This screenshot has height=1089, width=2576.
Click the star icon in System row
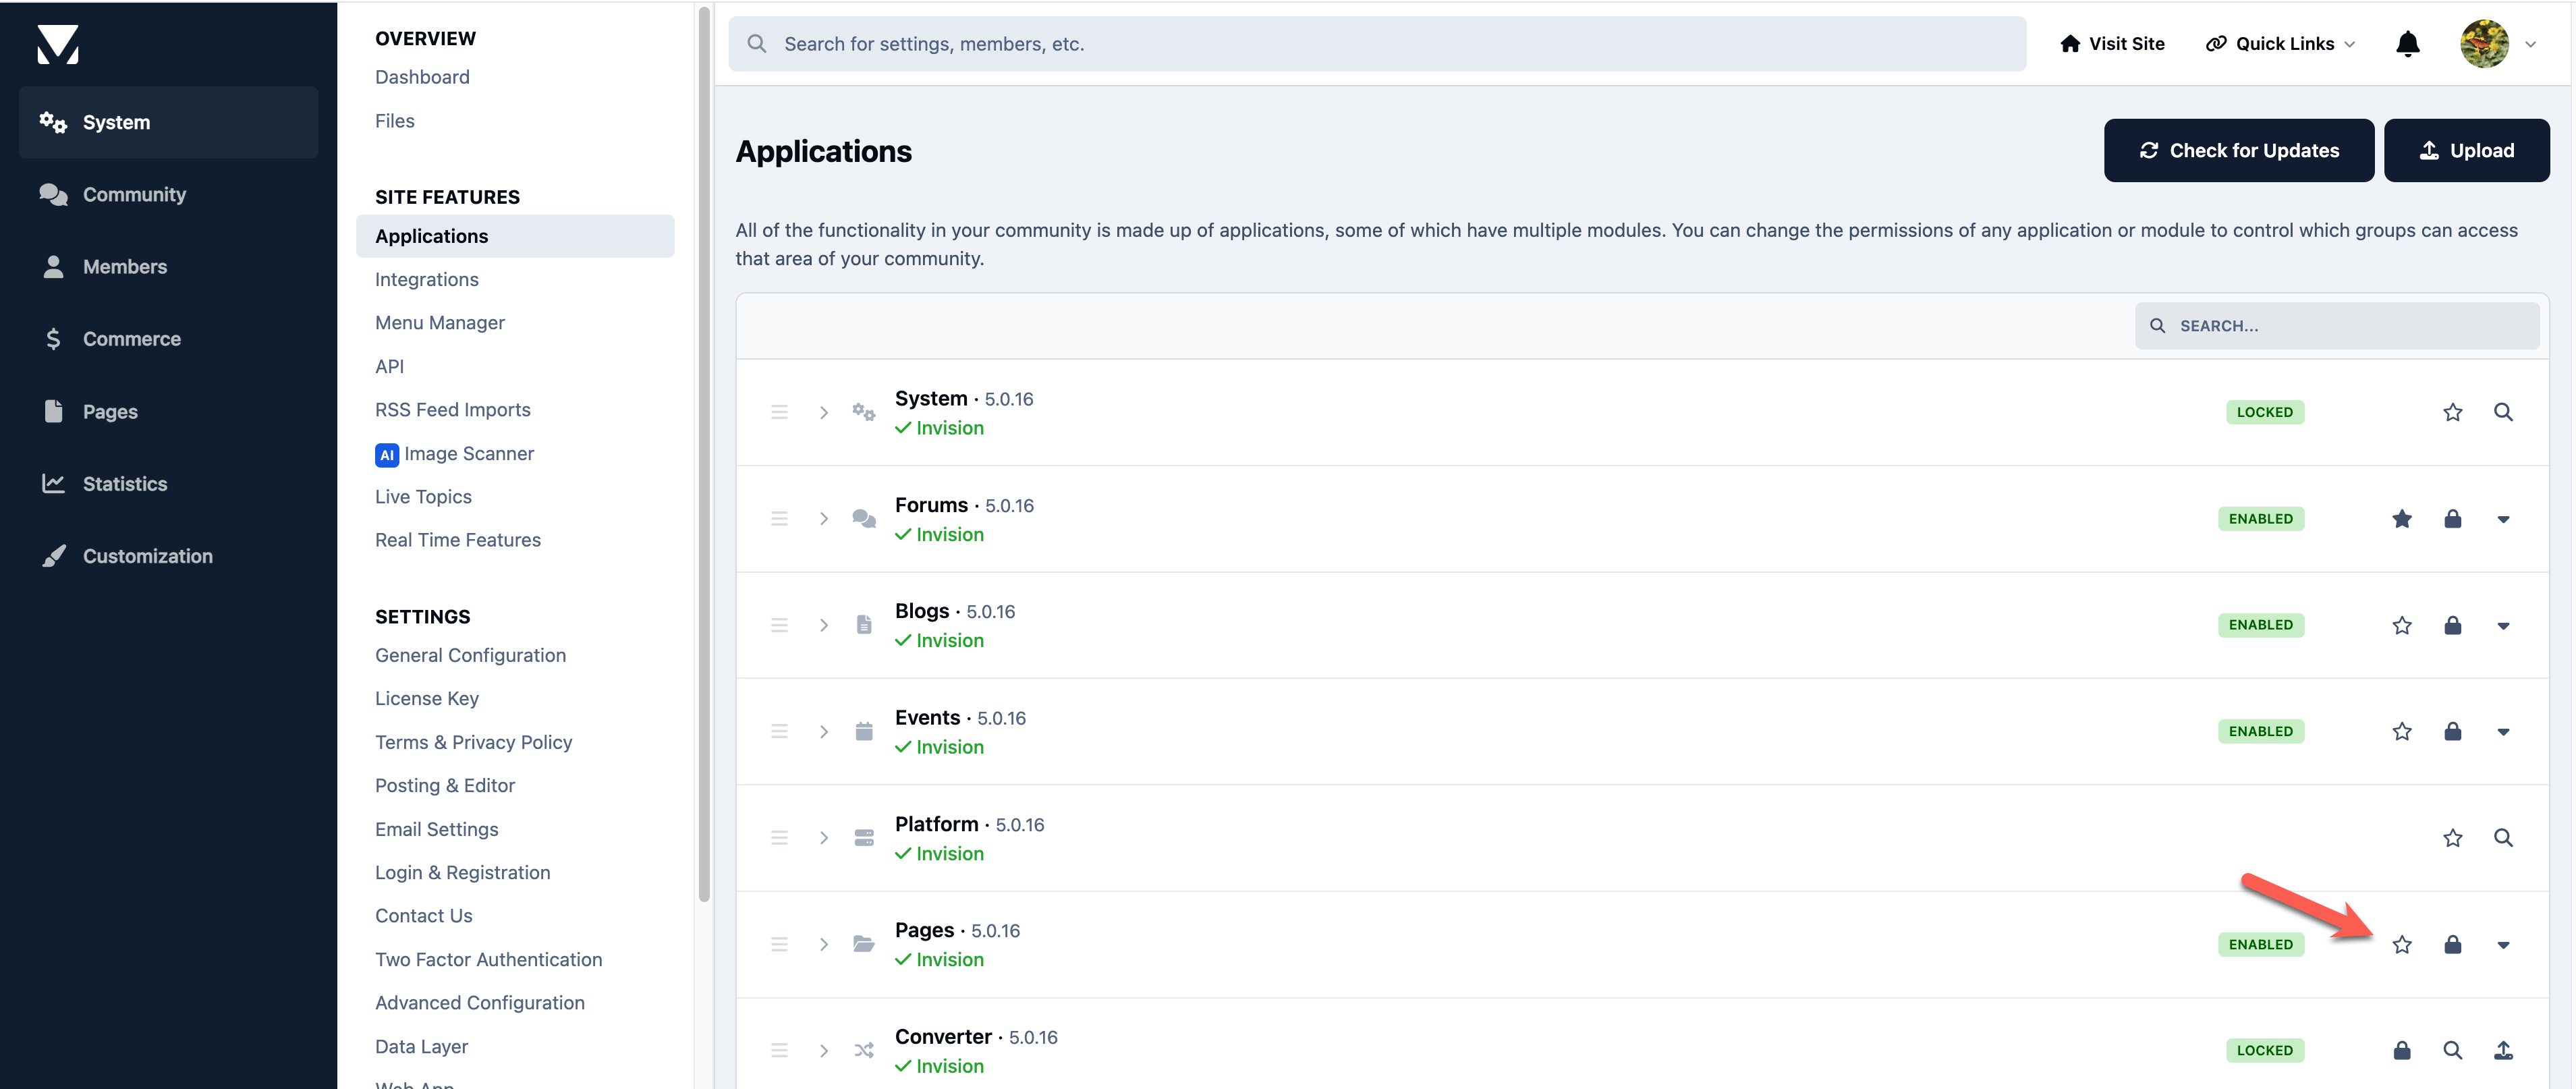pos(2452,412)
